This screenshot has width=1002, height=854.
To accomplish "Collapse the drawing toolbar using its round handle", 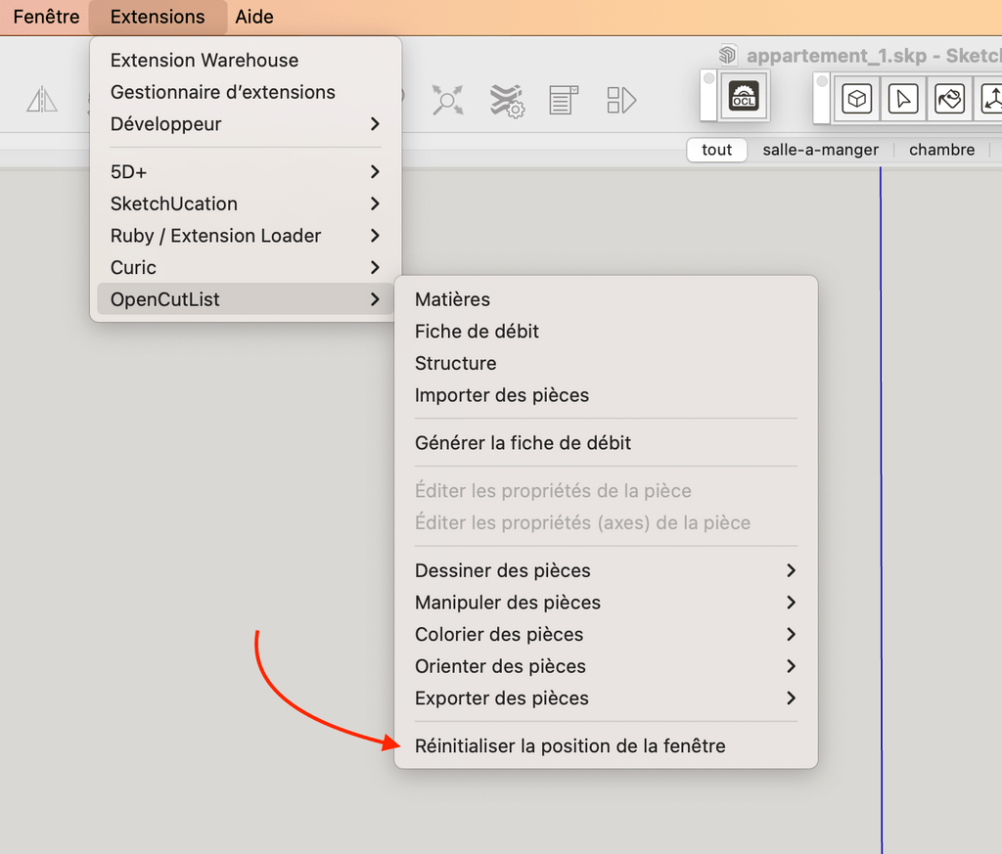I will 822,81.
